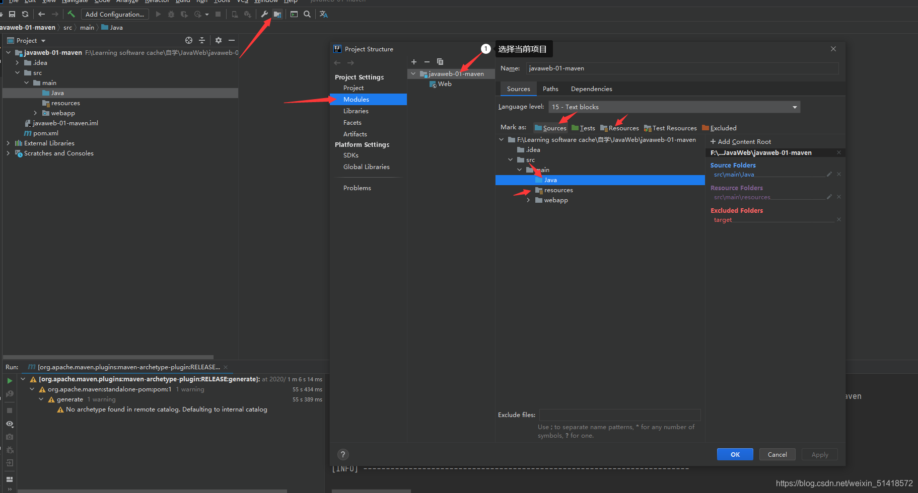Switch to the Dependencies tab

point(592,89)
